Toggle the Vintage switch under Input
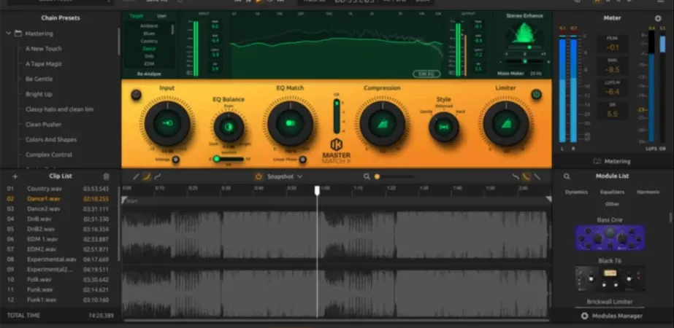674x328 pixels. [x=175, y=160]
